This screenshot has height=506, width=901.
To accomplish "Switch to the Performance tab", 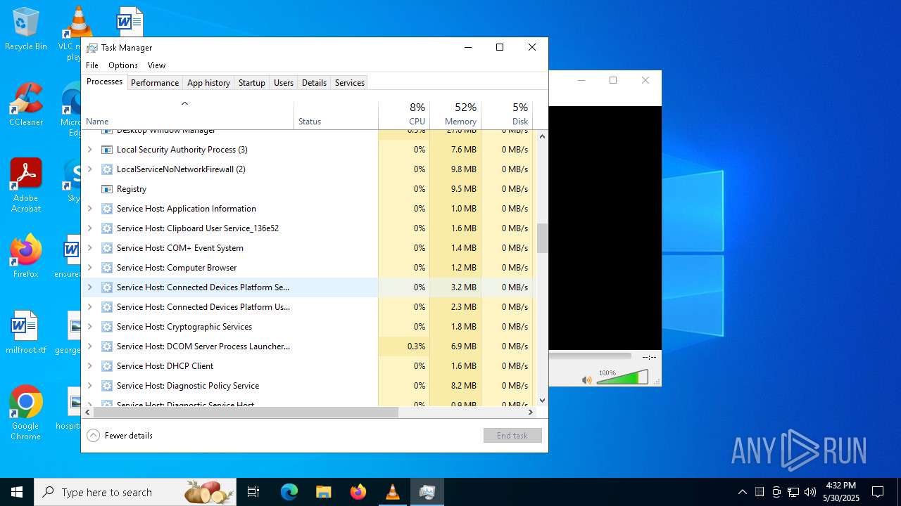I will 155,83.
